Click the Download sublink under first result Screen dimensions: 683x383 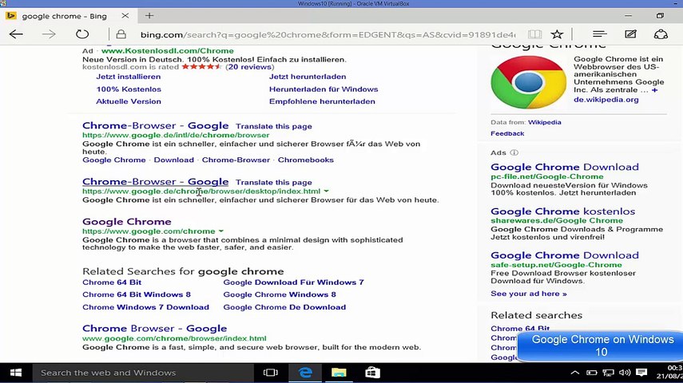[x=174, y=160]
